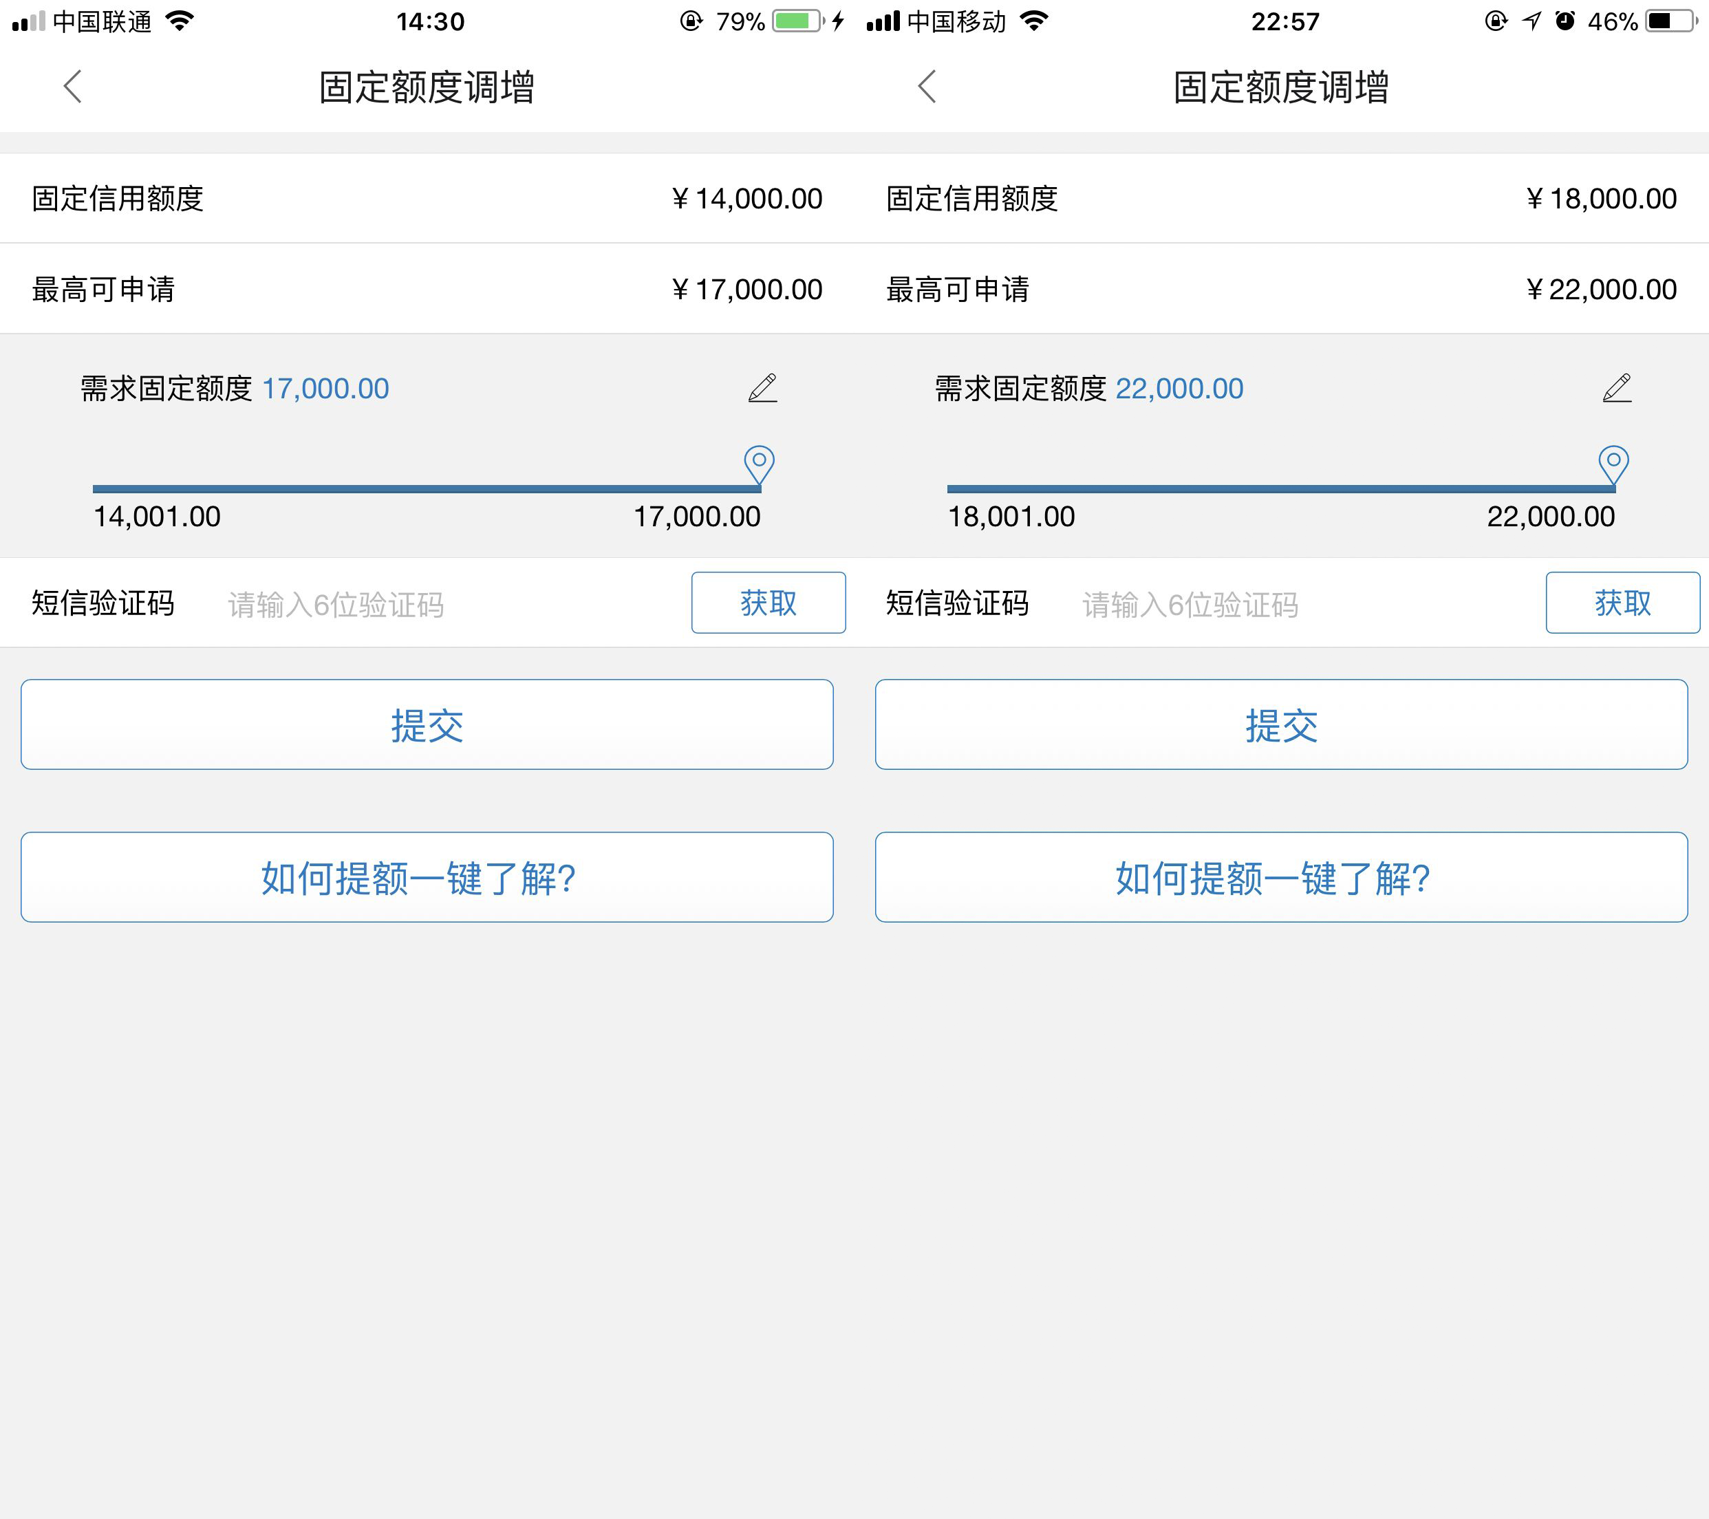This screenshot has width=1709, height=1519.
Task: Tap Wi-Fi icon next to 中国联通
Action: click(x=180, y=21)
